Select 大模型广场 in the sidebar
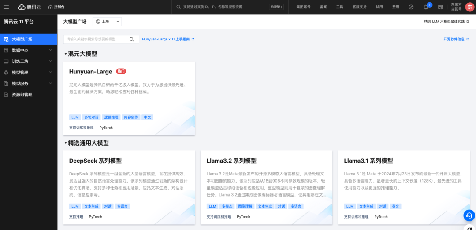 pyautogui.click(x=29, y=40)
